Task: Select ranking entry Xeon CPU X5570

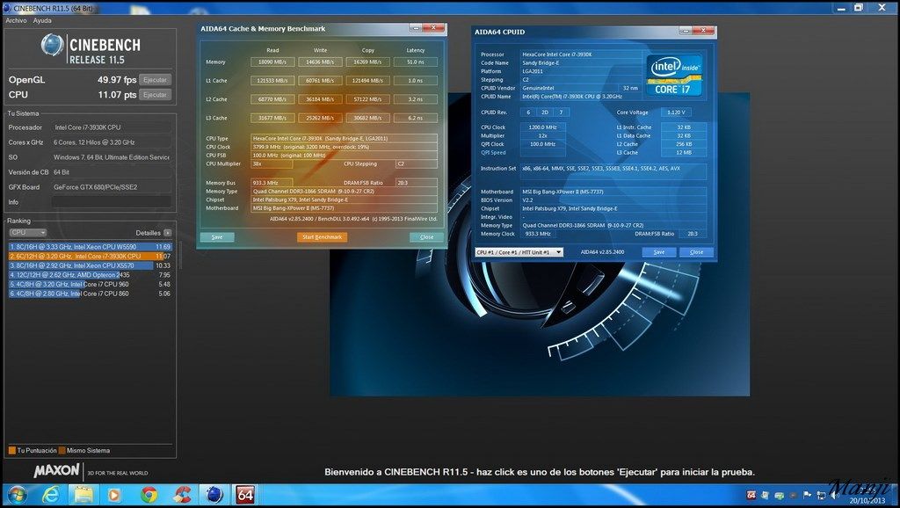Action: click(91, 265)
